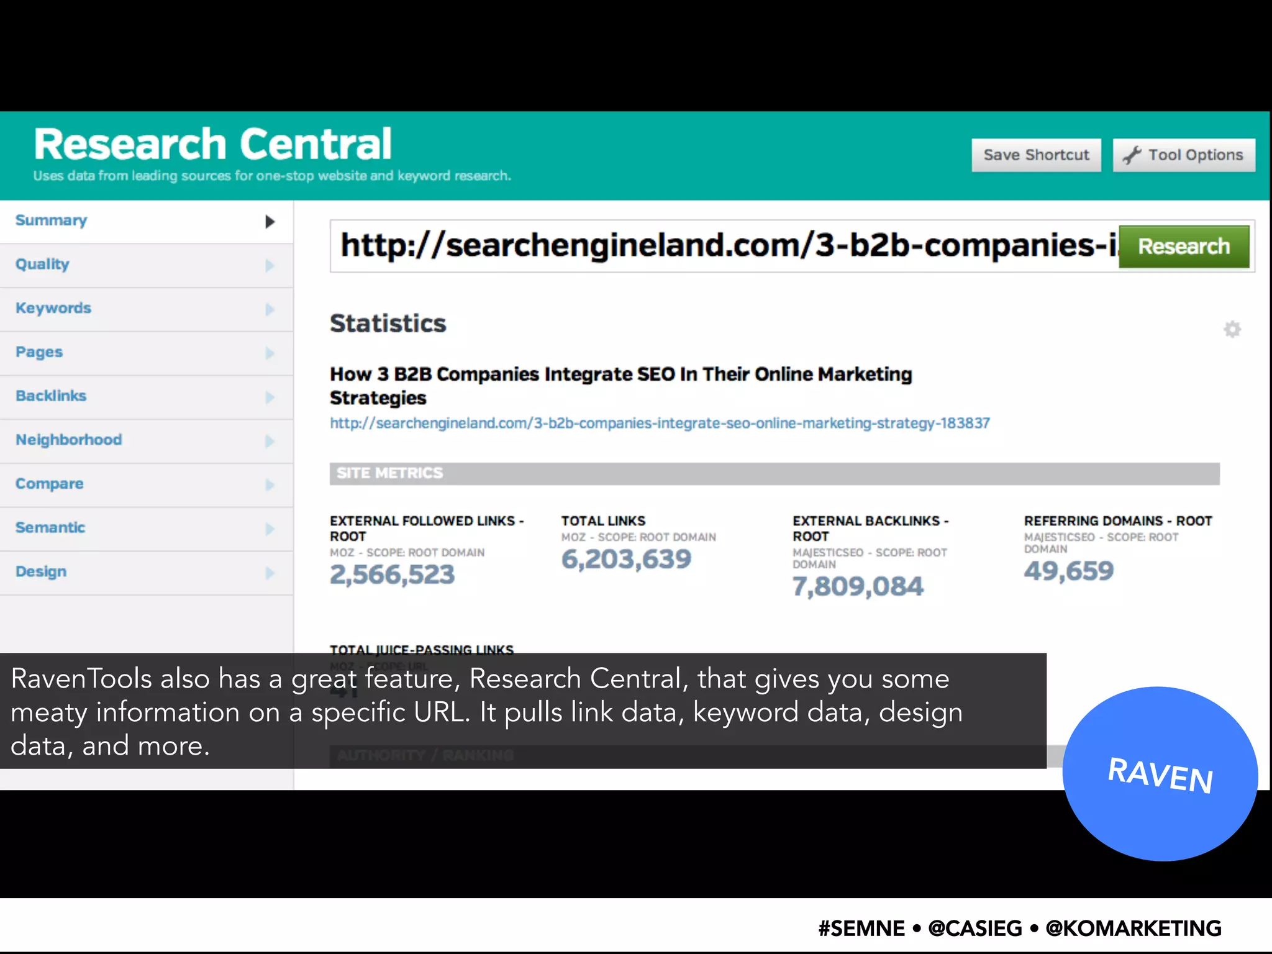This screenshot has height=954, width=1272.
Task: Open the Pages sidebar section
Action: click(147, 353)
